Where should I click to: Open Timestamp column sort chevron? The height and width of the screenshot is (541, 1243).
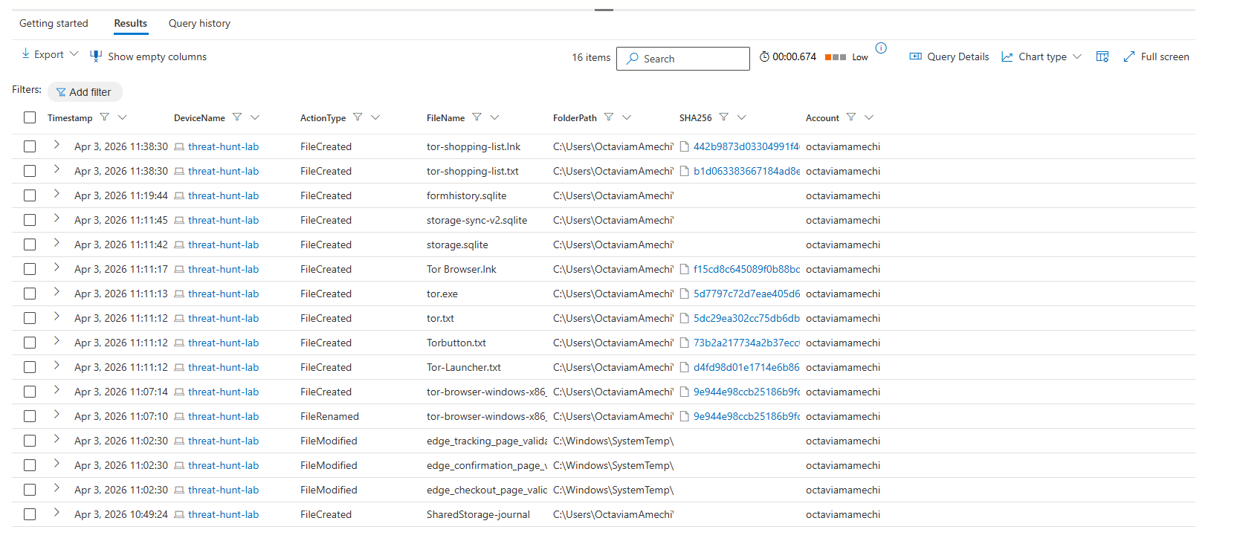[x=123, y=117]
